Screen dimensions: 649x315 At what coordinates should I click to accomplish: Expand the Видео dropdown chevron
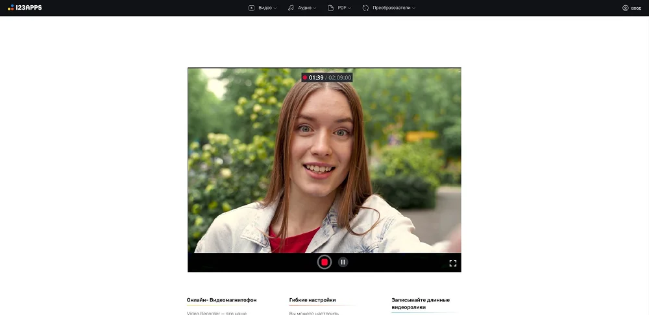(x=275, y=8)
